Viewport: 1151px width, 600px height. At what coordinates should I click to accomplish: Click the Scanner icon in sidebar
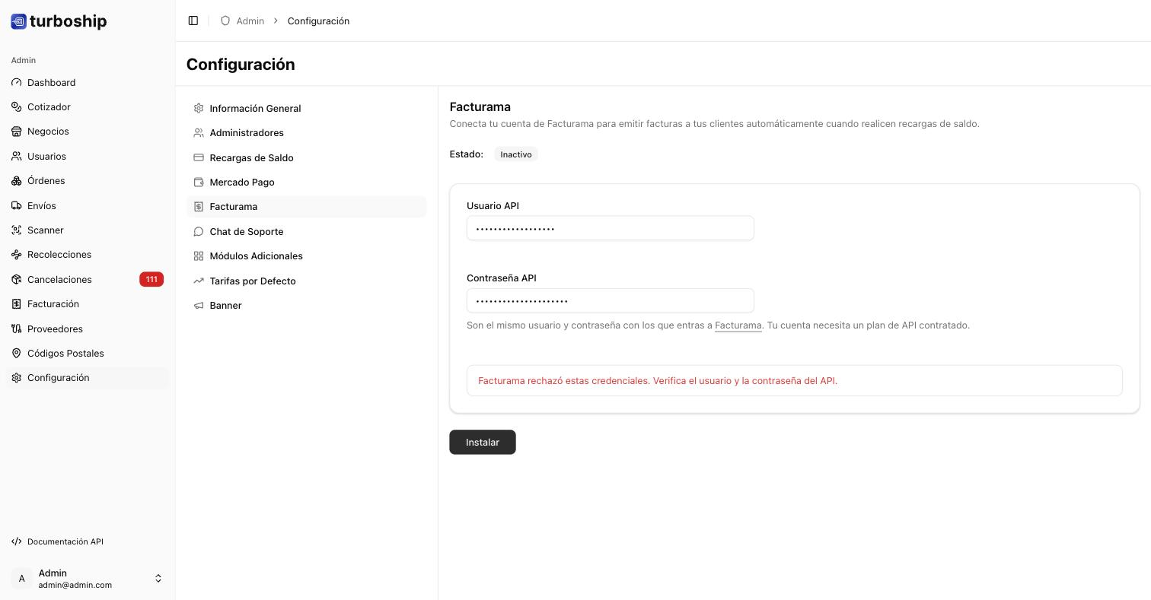point(17,230)
